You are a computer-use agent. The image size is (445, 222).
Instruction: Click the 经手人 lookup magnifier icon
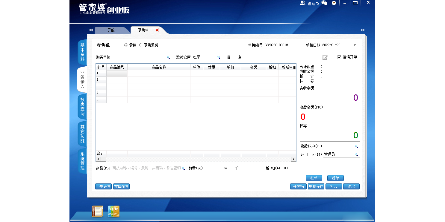point(356,155)
